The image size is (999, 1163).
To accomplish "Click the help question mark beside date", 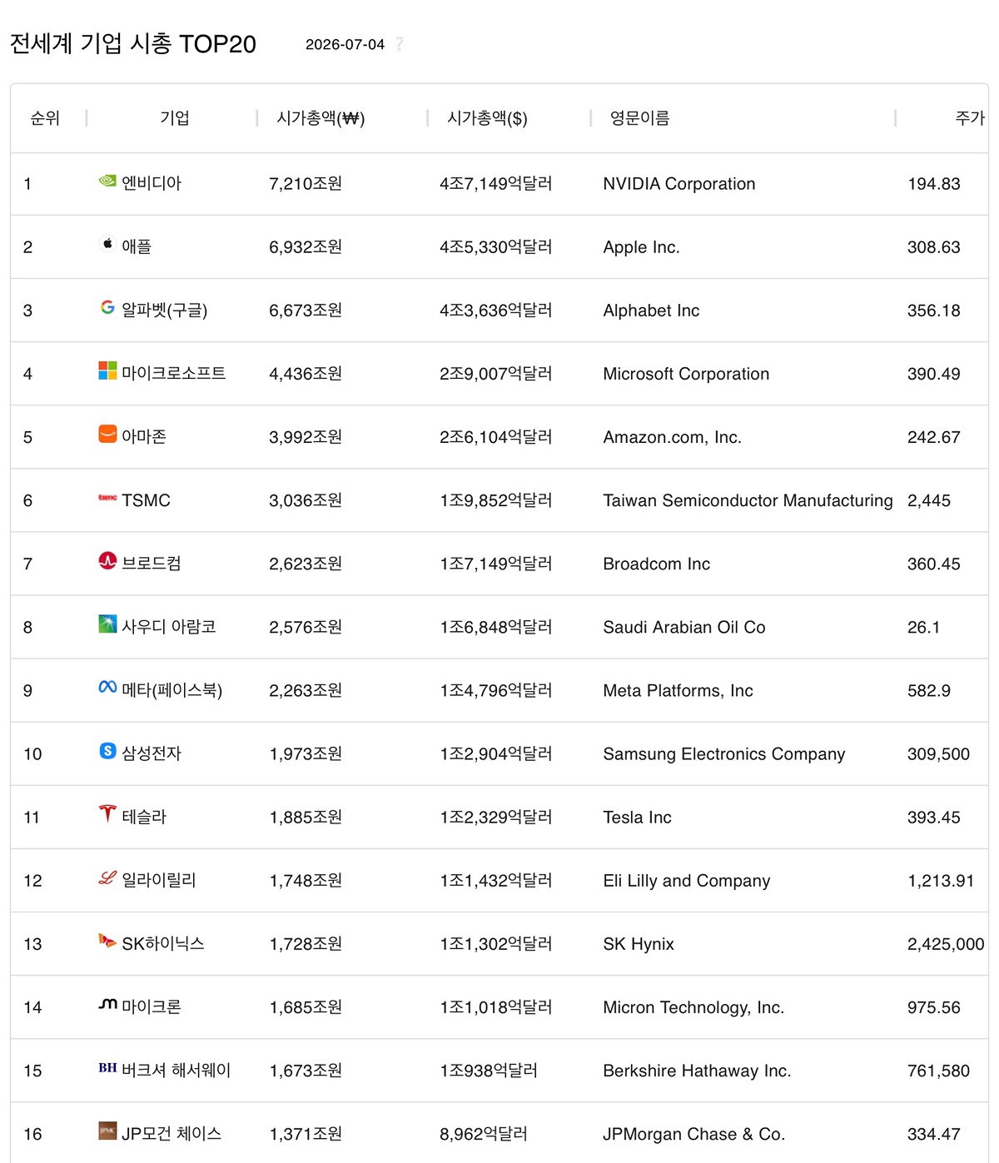I will coord(400,44).
